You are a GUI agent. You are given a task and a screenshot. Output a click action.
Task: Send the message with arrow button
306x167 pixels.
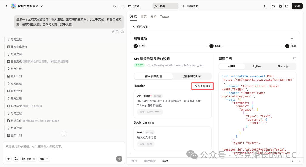(119, 159)
